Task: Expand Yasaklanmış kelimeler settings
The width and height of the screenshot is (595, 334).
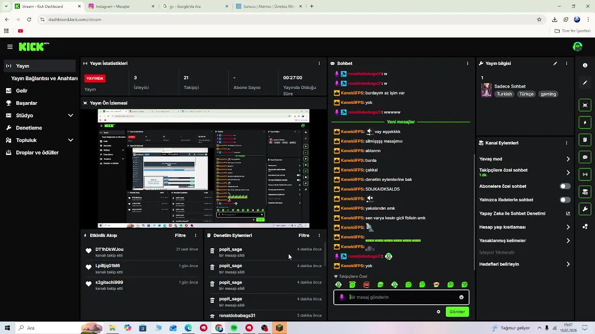Action: (524, 241)
